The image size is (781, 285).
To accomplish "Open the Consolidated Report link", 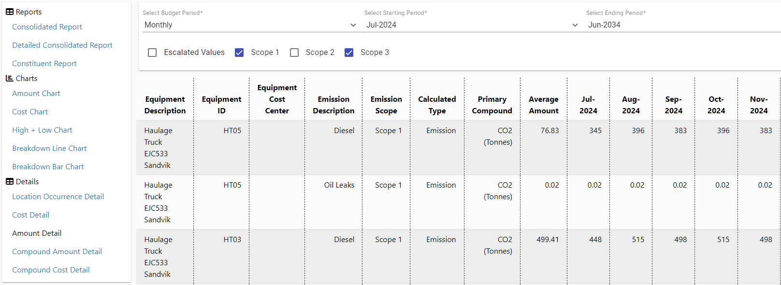I will (x=47, y=27).
